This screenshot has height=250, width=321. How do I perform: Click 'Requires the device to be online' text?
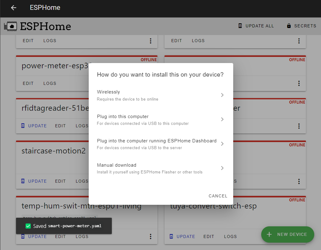pyautogui.click(x=128, y=99)
